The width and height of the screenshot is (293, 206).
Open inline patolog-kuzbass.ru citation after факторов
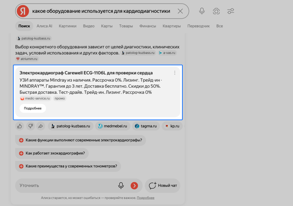[x=138, y=53]
